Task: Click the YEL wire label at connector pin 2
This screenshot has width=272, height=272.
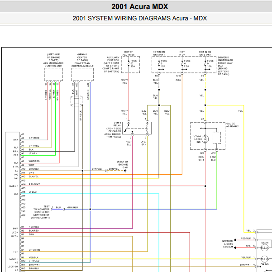Action: click(248, 230)
